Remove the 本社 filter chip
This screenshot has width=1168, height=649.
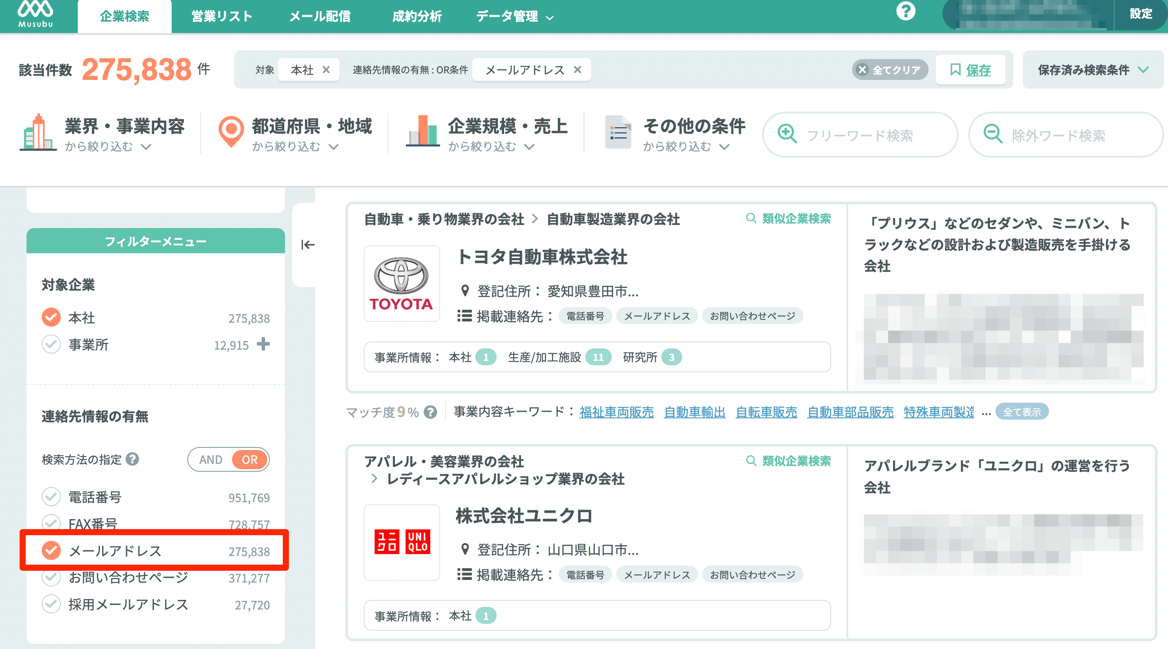pyautogui.click(x=326, y=70)
